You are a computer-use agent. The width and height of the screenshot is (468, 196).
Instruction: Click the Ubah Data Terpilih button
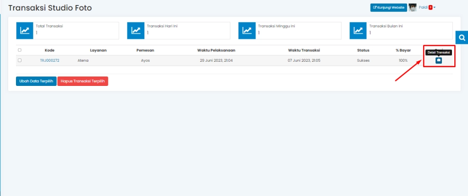36,81
